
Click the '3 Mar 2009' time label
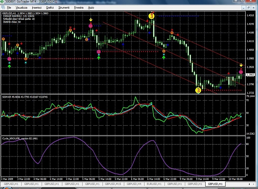coord(7,179)
